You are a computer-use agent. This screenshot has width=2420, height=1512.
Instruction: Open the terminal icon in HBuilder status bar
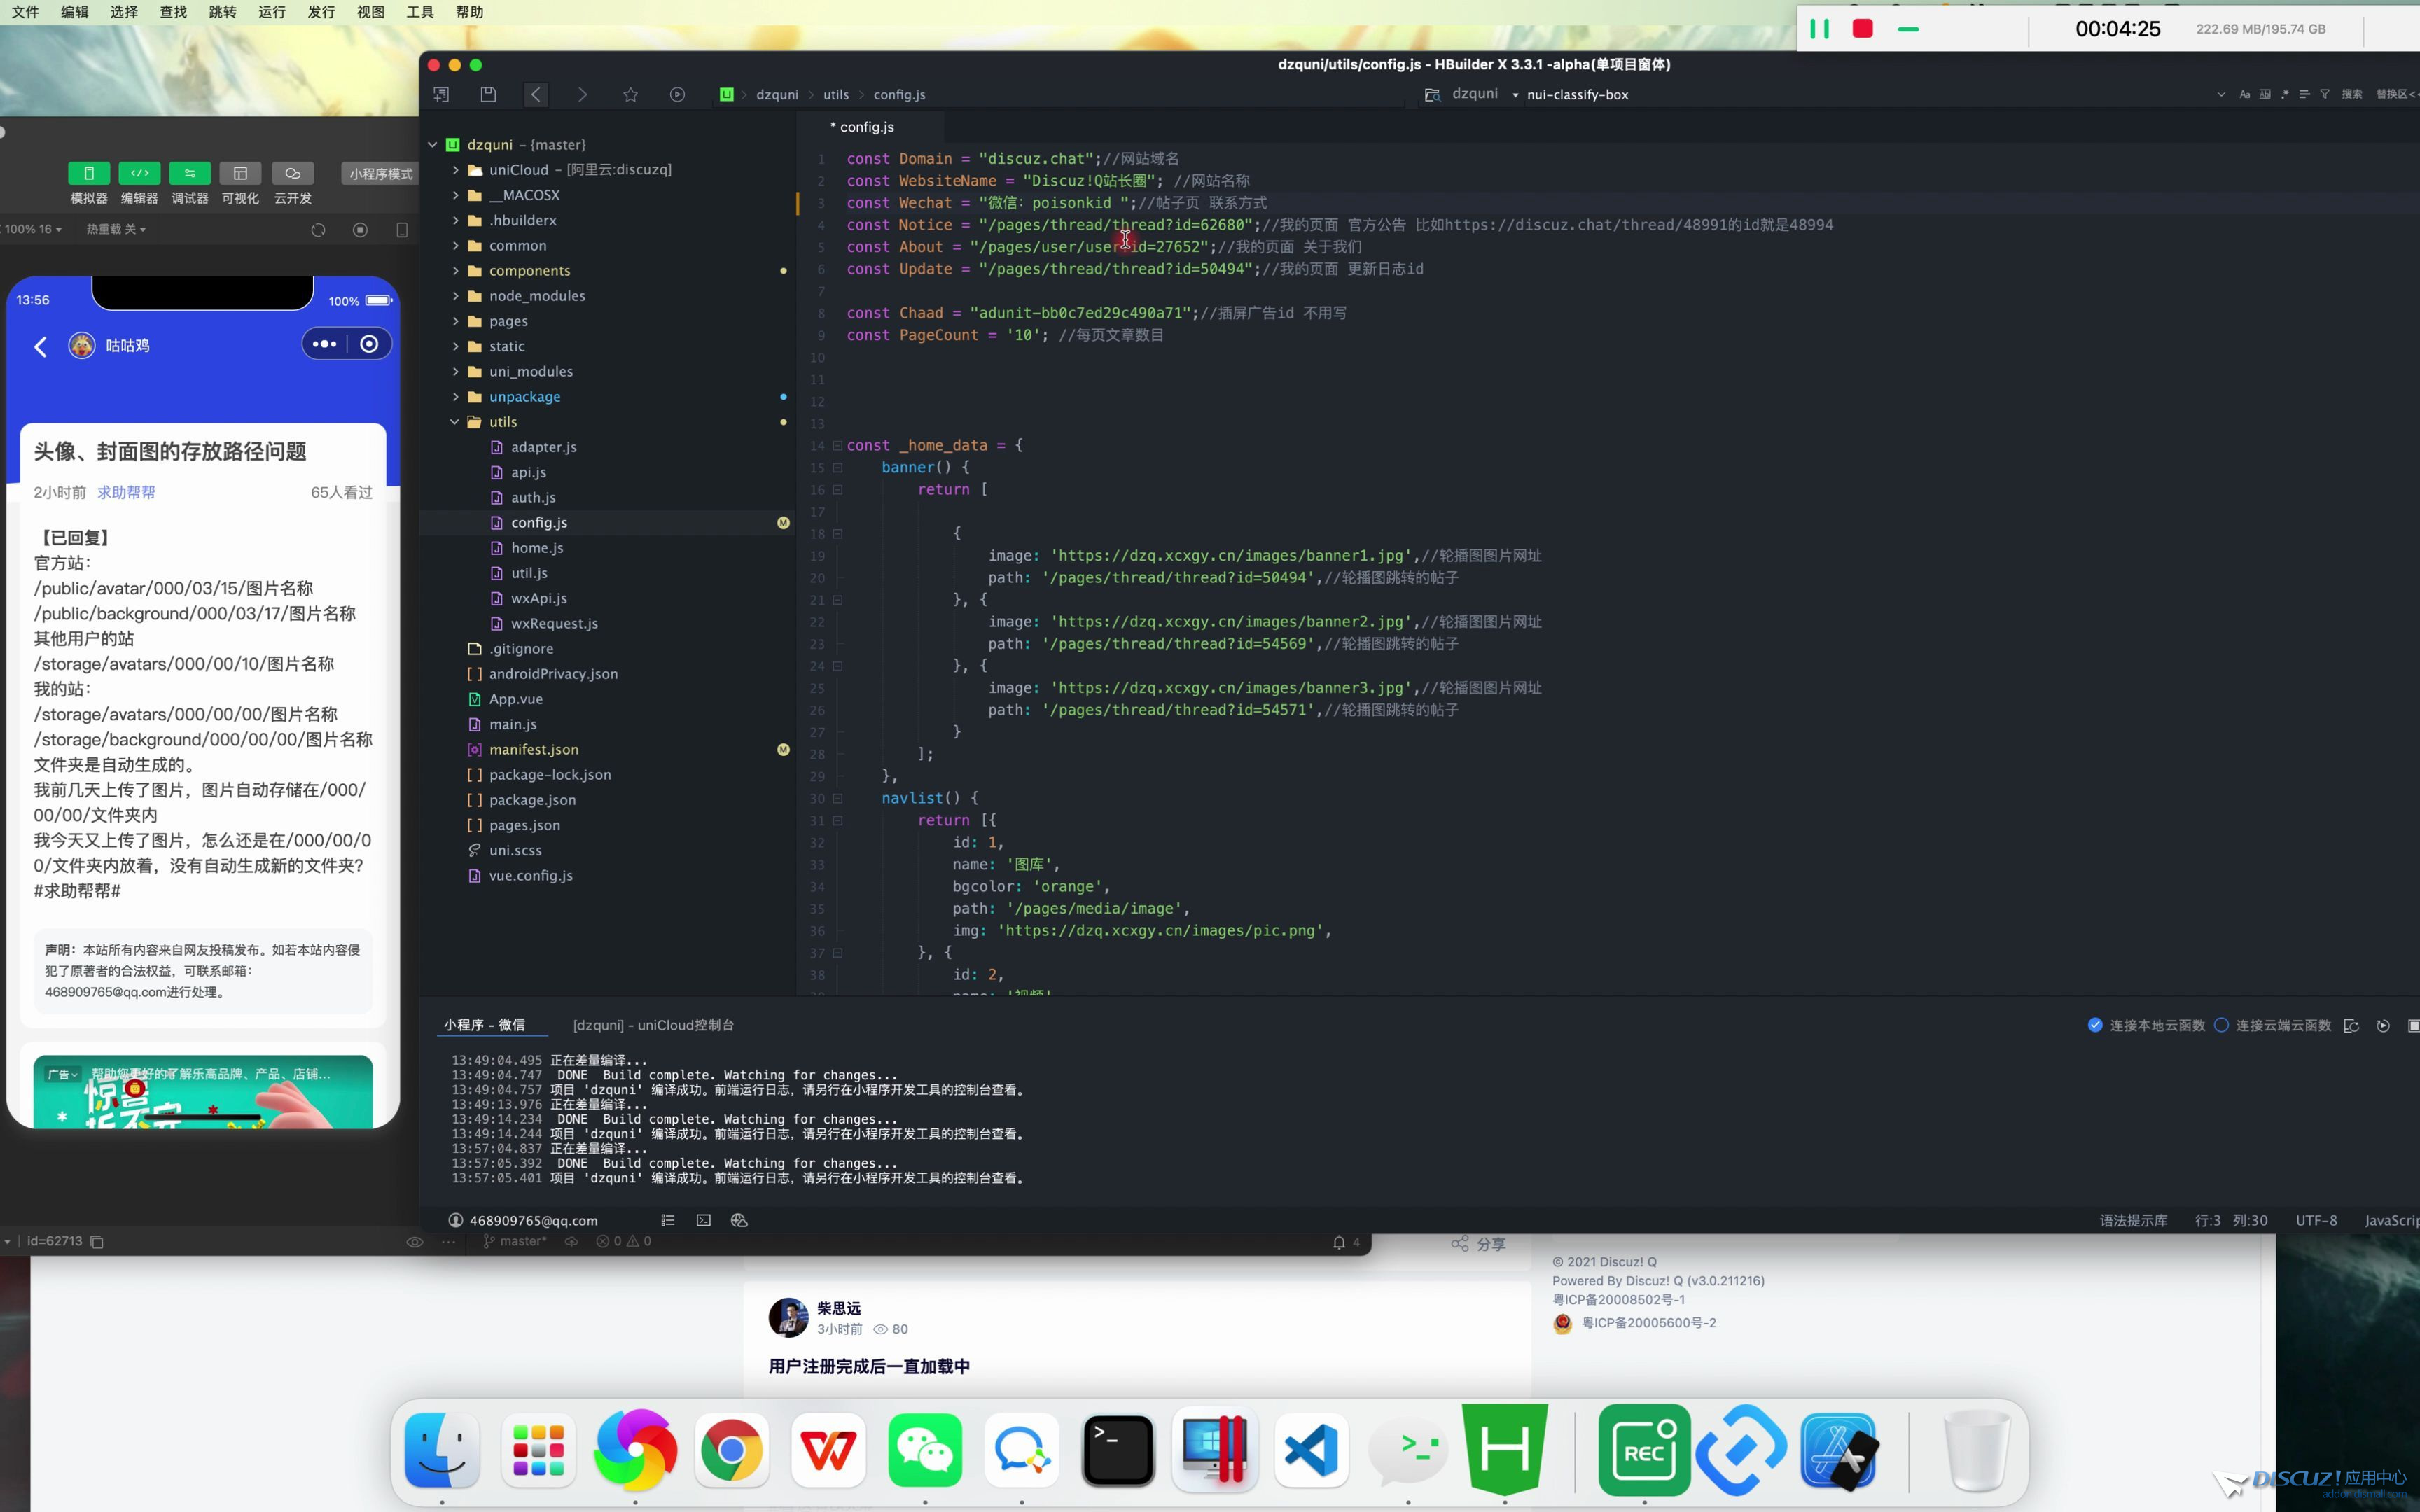coord(704,1220)
